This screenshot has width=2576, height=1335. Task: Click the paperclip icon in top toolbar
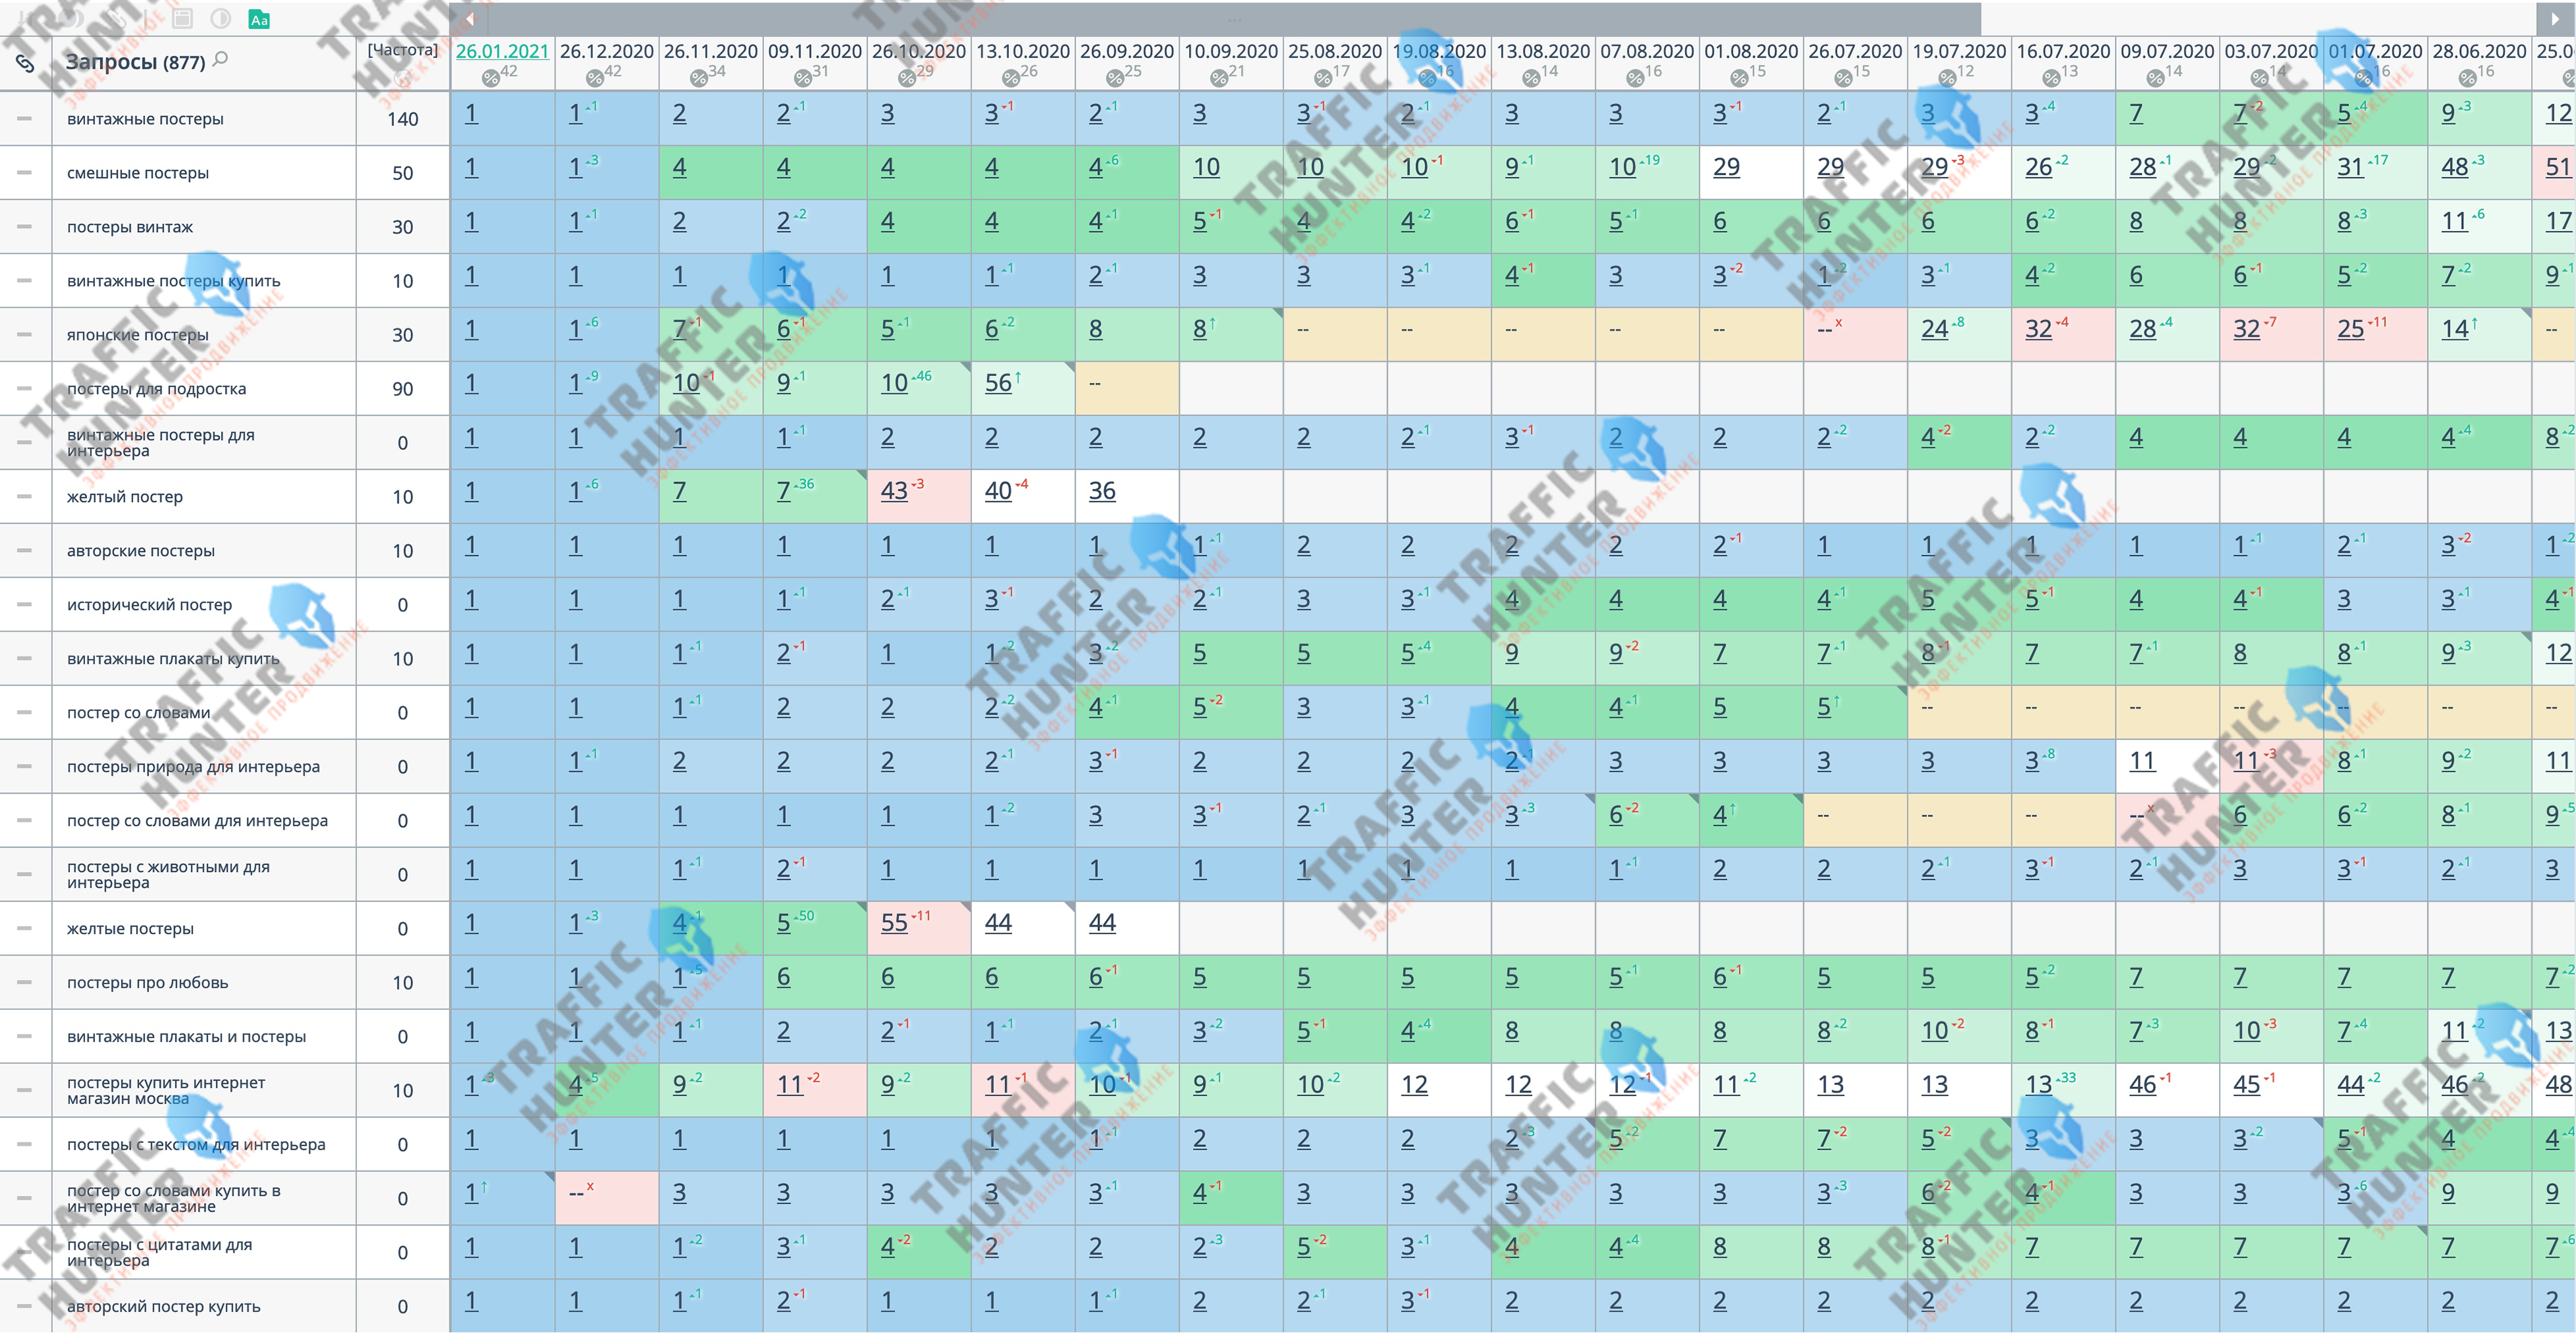point(117,19)
